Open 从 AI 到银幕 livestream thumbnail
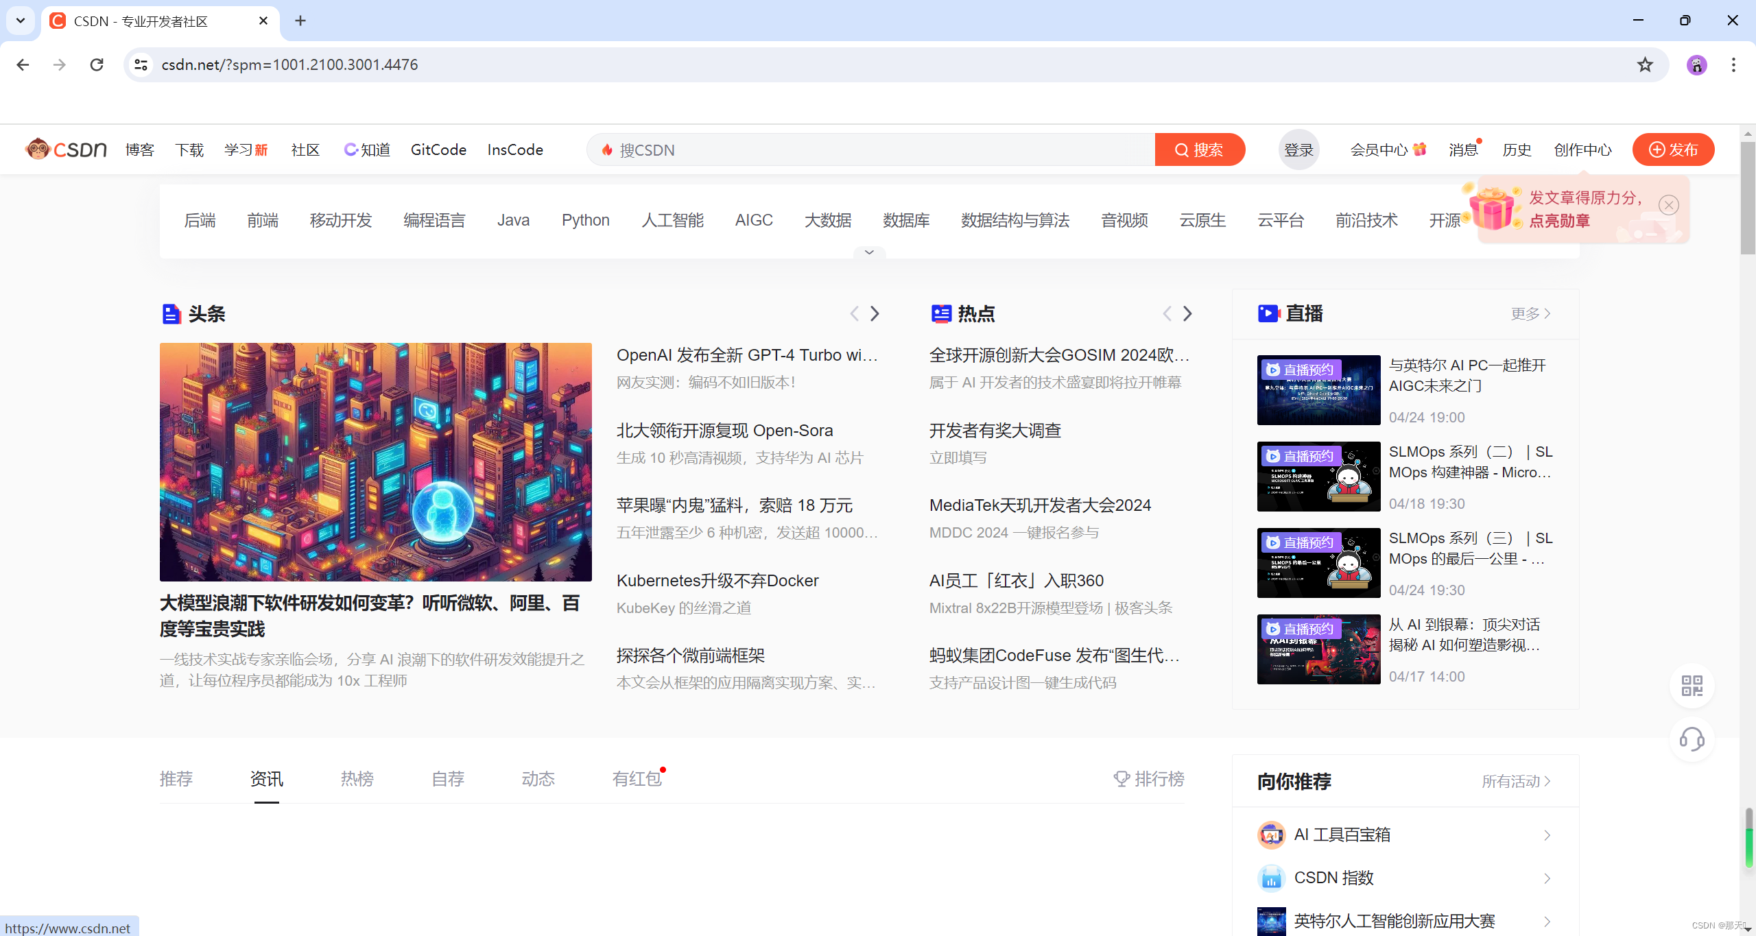 coord(1318,649)
